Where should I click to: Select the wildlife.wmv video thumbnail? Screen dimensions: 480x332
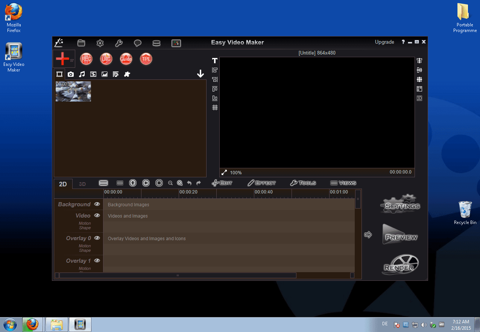73,91
